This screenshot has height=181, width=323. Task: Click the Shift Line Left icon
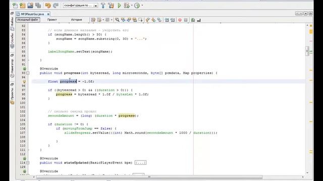pos(167,20)
